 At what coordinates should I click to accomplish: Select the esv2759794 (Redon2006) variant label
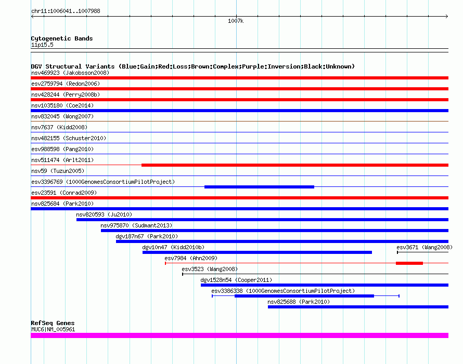[66, 84]
